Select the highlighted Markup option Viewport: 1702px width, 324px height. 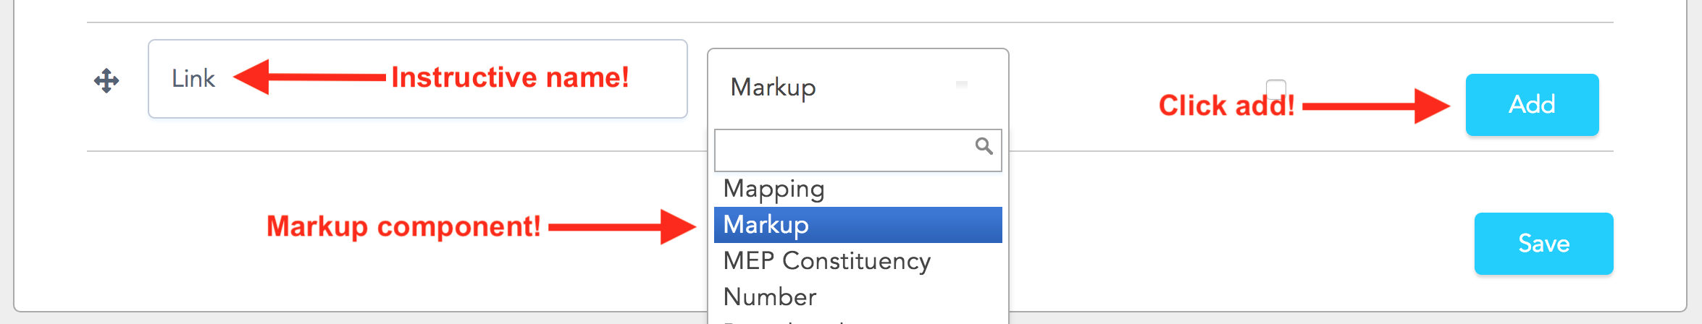tap(858, 225)
